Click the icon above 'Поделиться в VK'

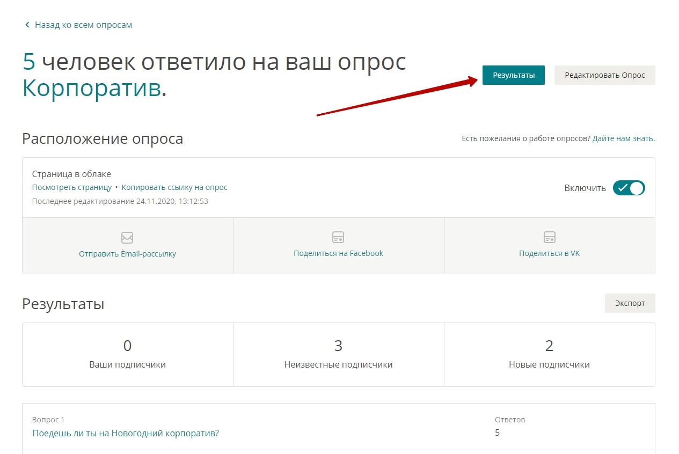coord(549,237)
